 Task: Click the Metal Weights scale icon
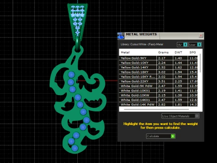(x=121, y=36)
